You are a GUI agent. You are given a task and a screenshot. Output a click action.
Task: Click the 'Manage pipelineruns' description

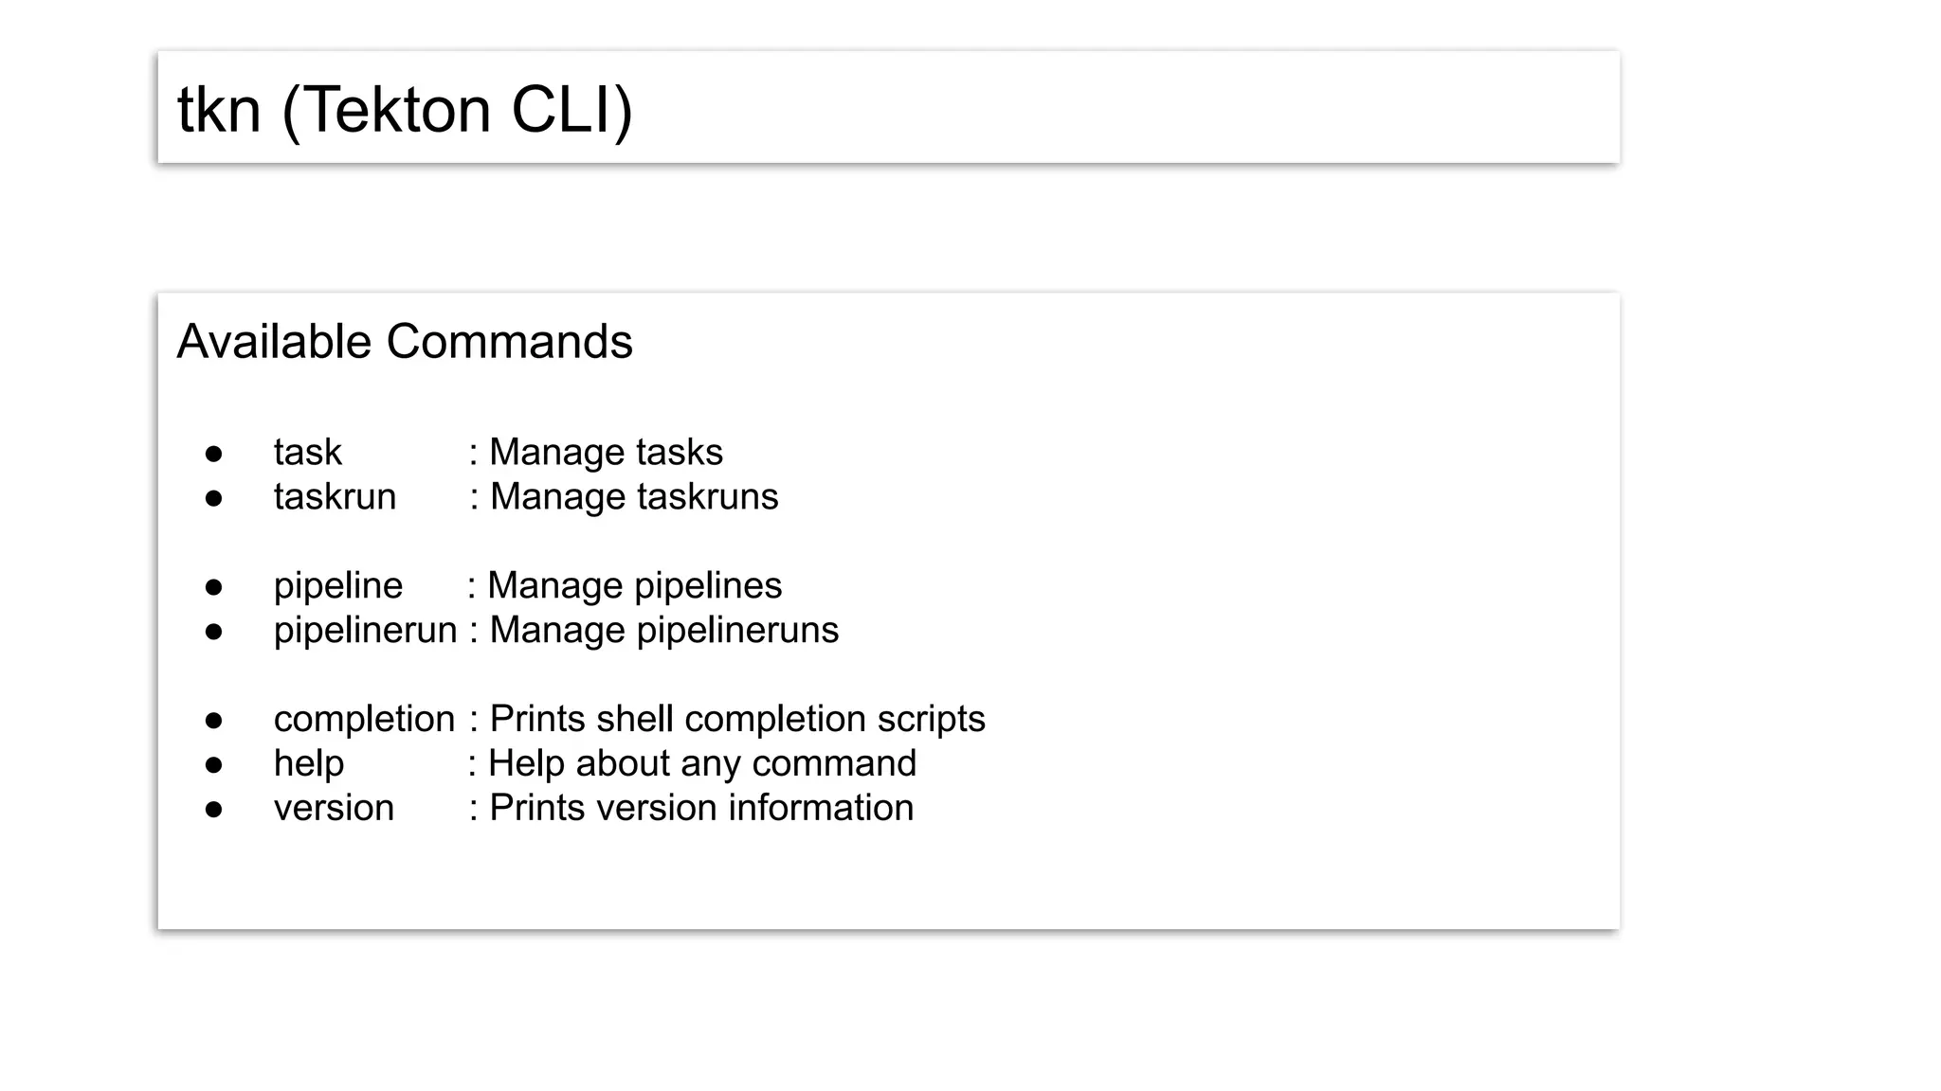coord(663,631)
